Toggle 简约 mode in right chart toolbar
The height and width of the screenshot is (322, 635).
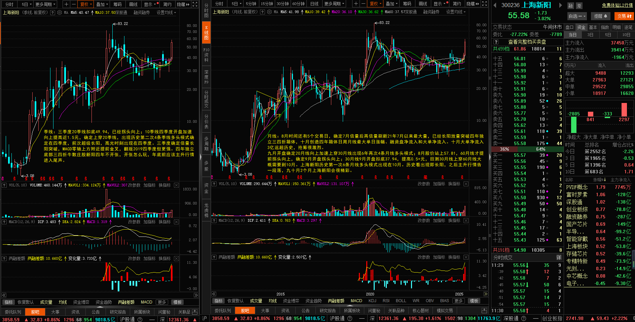(x=457, y=4)
